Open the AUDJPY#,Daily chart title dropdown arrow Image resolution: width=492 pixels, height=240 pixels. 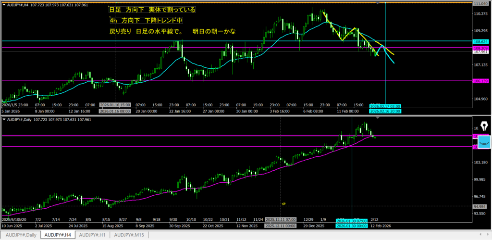pyautogui.click(x=4, y=119)
